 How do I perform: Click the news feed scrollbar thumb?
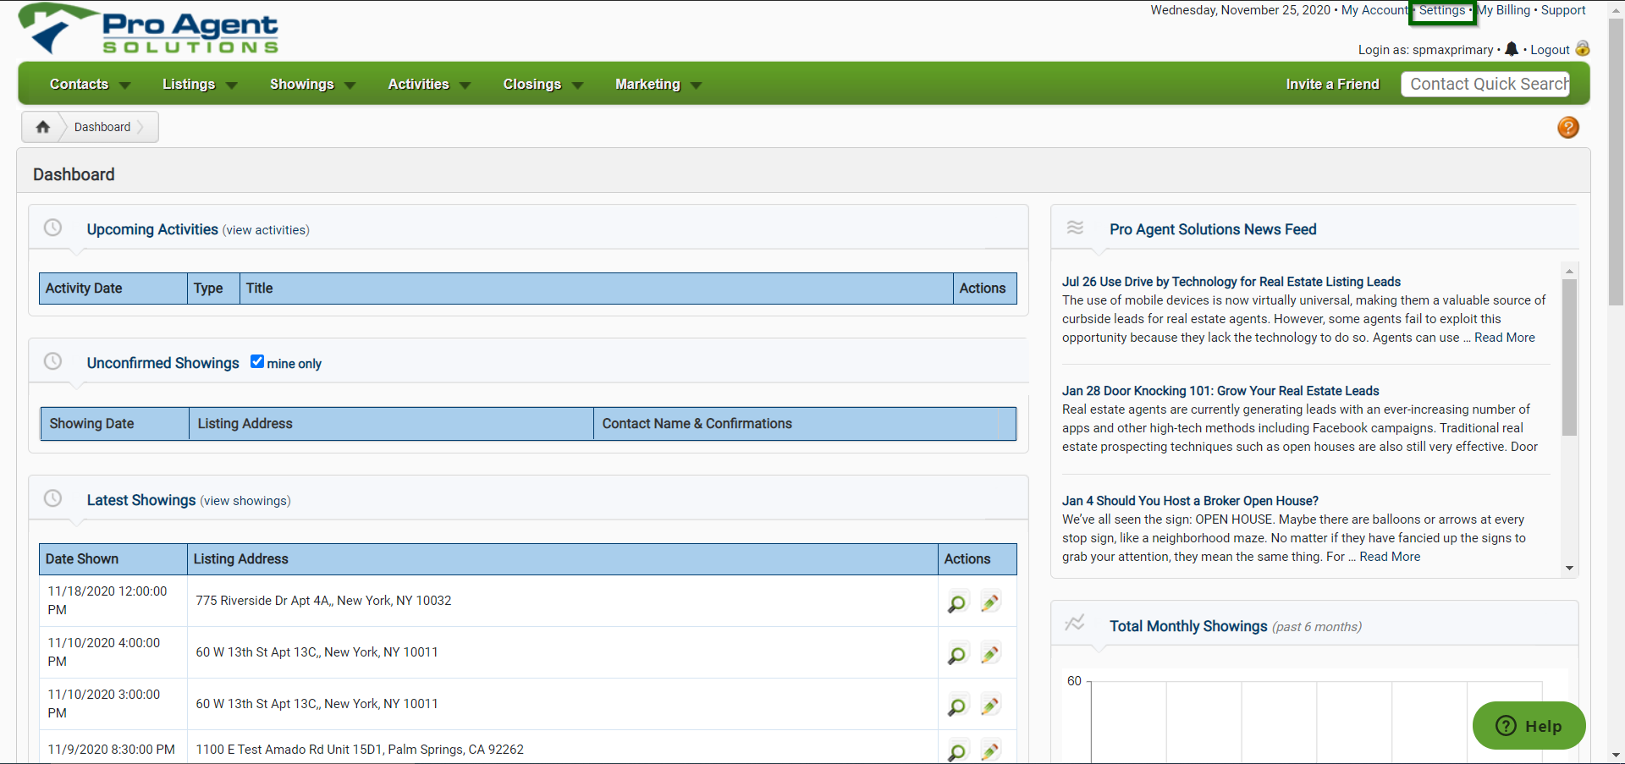point(1569,357)
